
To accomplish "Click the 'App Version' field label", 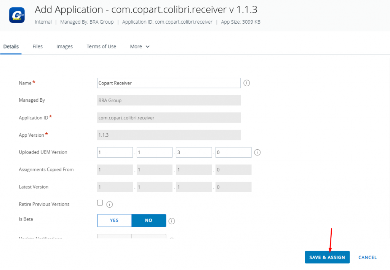I will [31, 135].
